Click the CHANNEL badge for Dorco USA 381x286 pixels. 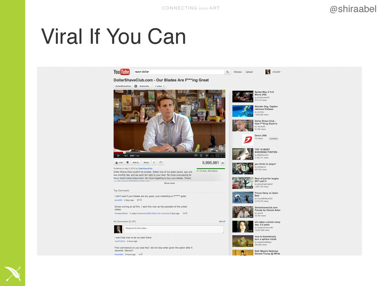(x=273, y=139)
